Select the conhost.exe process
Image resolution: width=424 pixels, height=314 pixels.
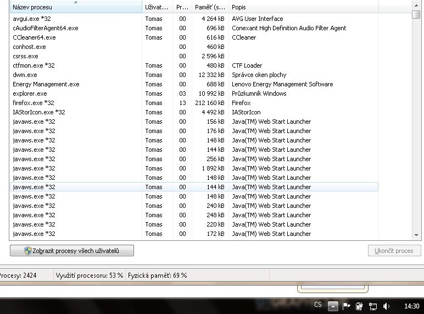[194, 47]
